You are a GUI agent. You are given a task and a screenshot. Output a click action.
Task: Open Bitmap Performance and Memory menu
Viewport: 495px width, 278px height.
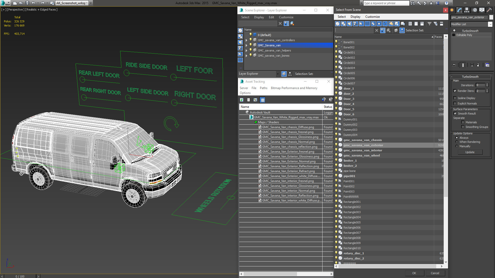click(294, 88)
